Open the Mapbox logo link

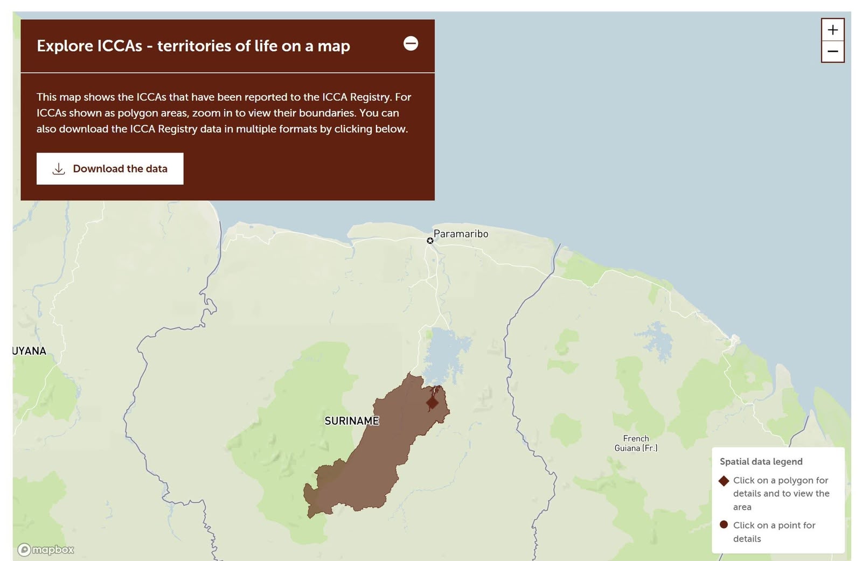coord(46,549)
